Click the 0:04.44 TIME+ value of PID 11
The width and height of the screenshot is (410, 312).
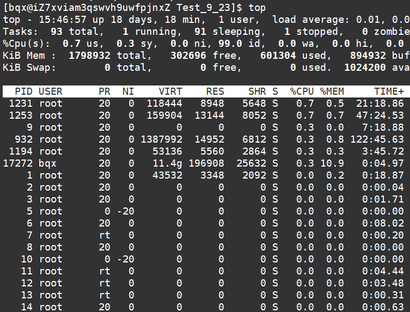click(x=383, y=271)
